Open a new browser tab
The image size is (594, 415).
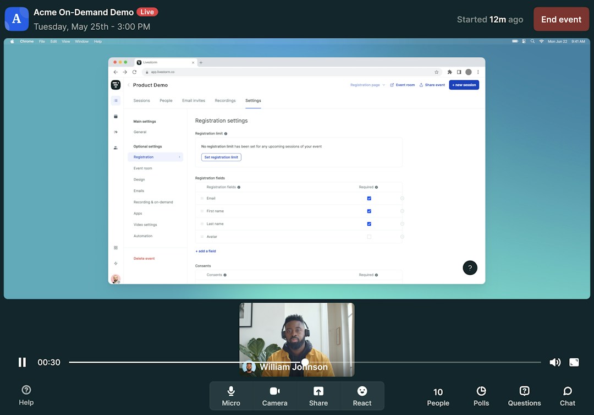[x=201, y=63]
